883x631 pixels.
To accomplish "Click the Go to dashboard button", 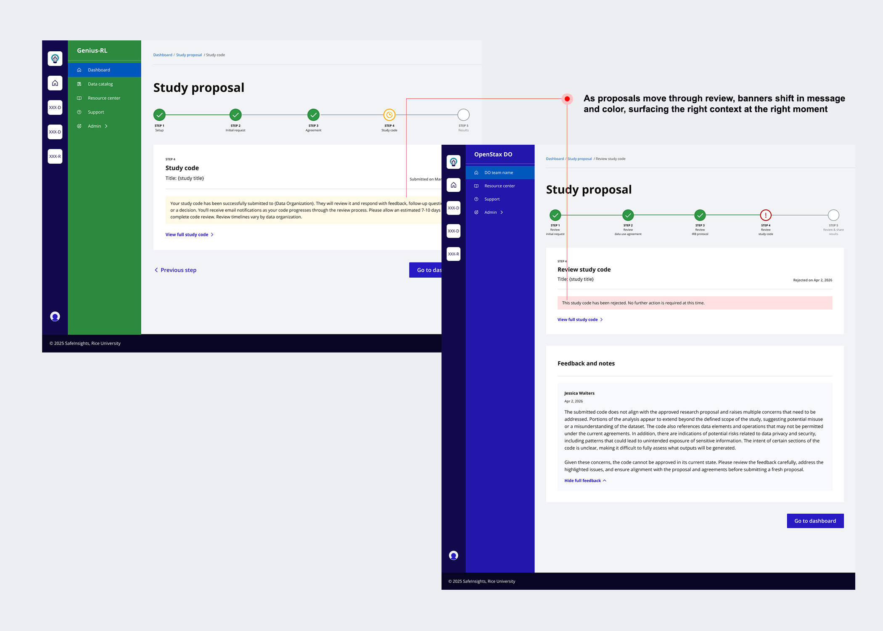I will (815, 520).
